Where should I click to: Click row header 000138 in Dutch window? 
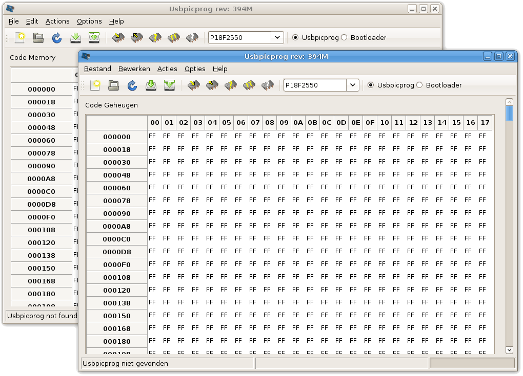pyautogui.click(x=117, y=303)
